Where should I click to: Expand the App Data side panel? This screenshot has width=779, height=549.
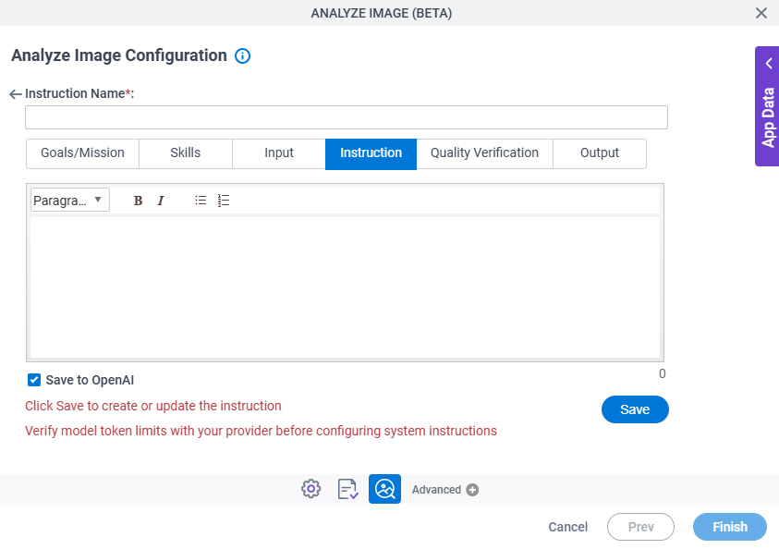[x=767, y=106]
